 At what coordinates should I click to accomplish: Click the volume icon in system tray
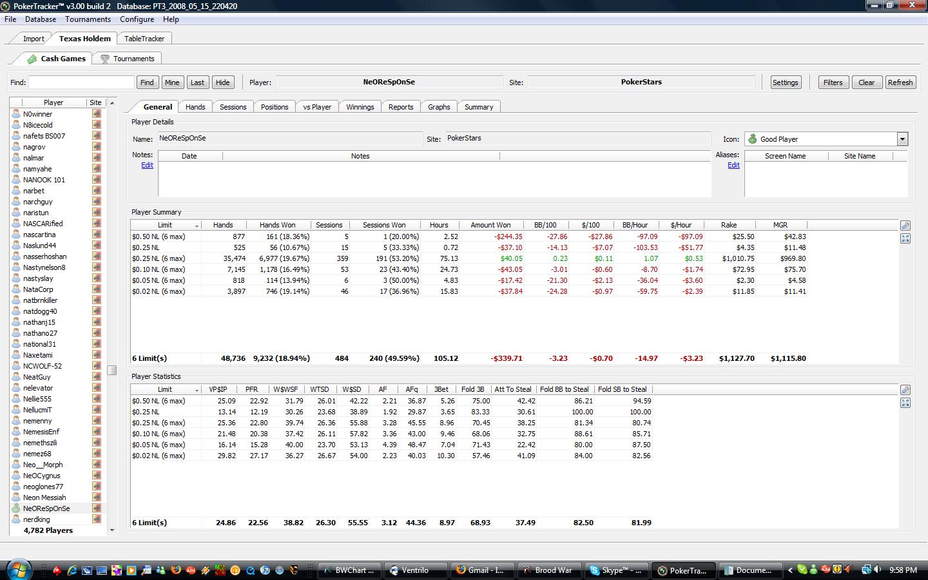pyautogui.click(x=877, y=570)
